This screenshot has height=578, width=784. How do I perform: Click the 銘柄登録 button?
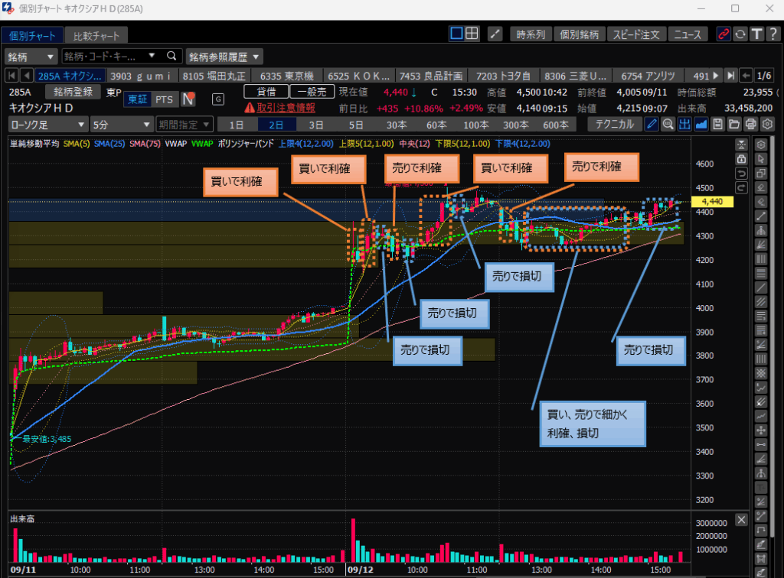(73, 92)
